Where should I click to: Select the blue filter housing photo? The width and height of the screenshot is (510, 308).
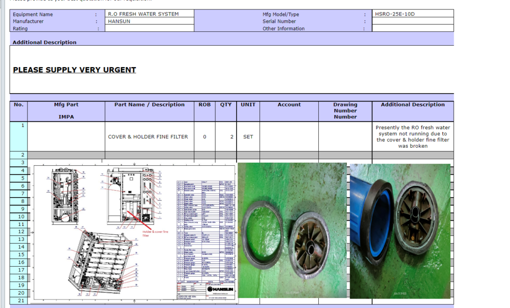(400, 231)
